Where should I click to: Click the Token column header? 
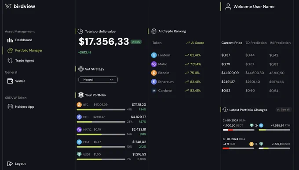(157, 43)
